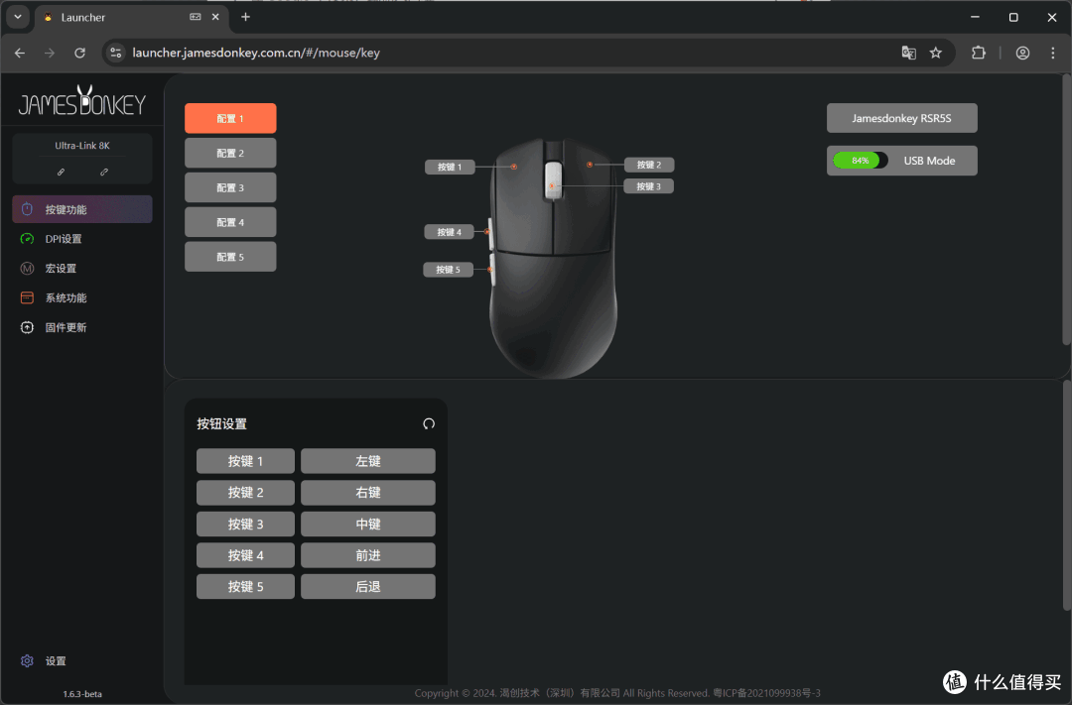The width and height of the screenshot is (1072, 705).
Task: Click the green gauge icon beside DPI设置
Action: pyautogui.click(x=28, y=239)
